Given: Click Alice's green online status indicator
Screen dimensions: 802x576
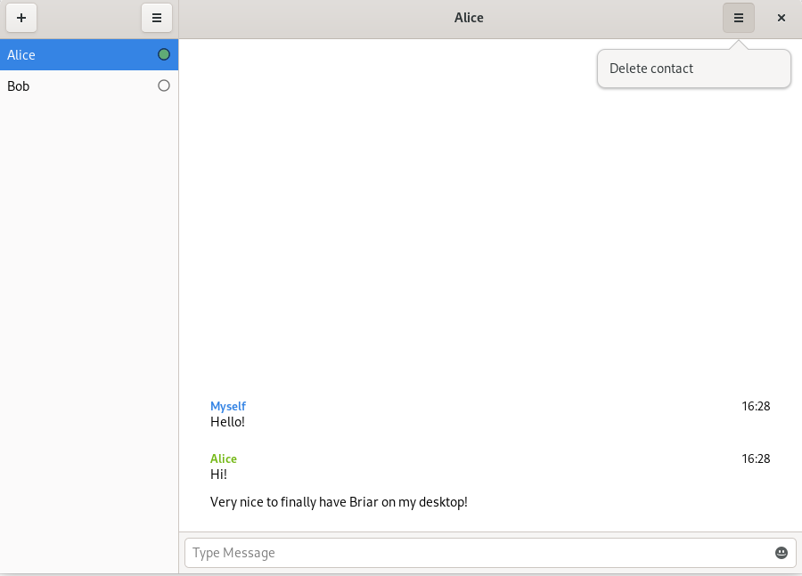Looking at the screenshot, I should pos(164,54).
